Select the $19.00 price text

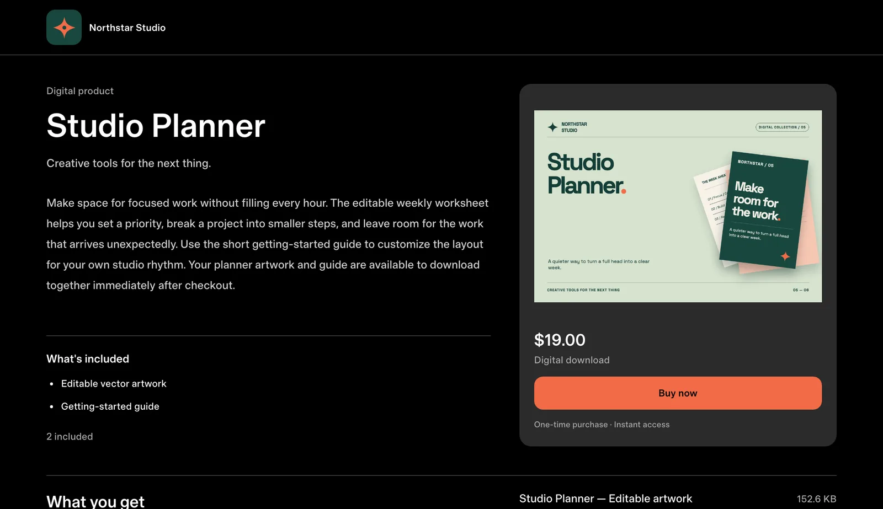tap(560, 340)
